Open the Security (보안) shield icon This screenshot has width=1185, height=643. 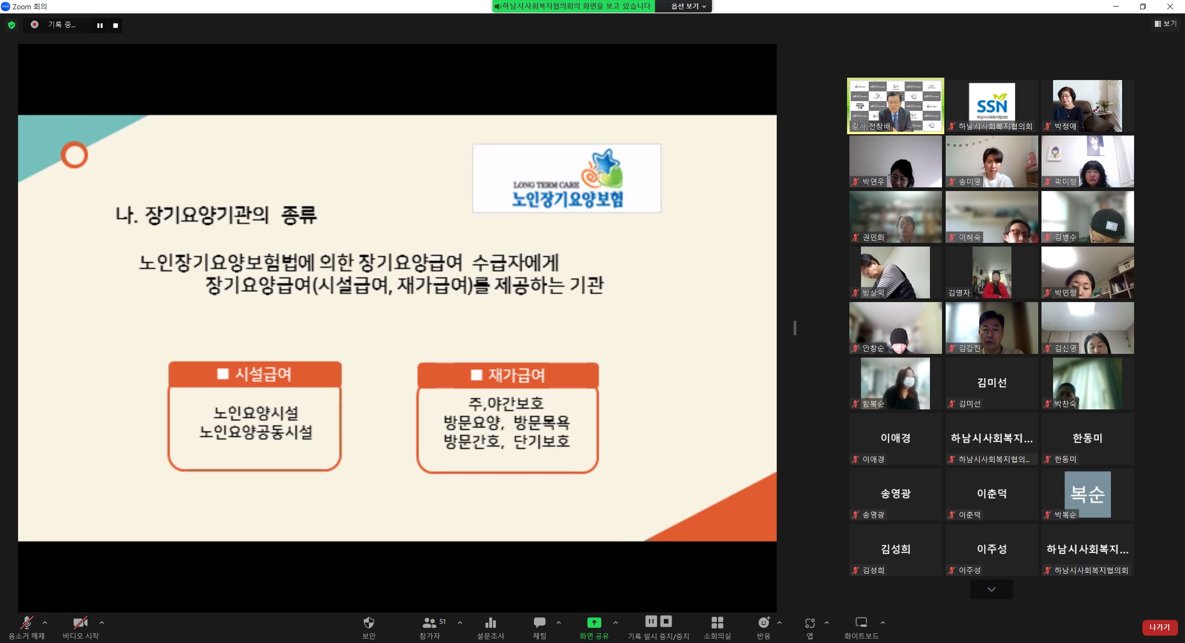click(x=368, y=623)
